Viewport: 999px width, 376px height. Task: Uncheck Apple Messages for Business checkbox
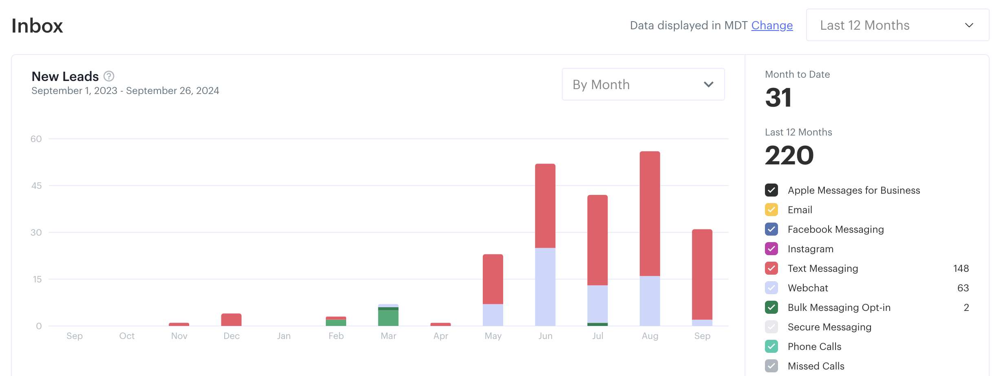(771, 190)
